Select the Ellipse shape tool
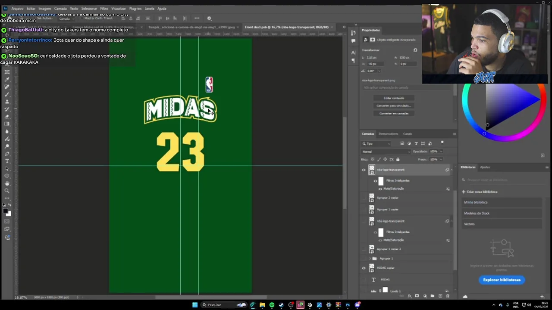Screen dimensions: 552x310 click(7, 176)
